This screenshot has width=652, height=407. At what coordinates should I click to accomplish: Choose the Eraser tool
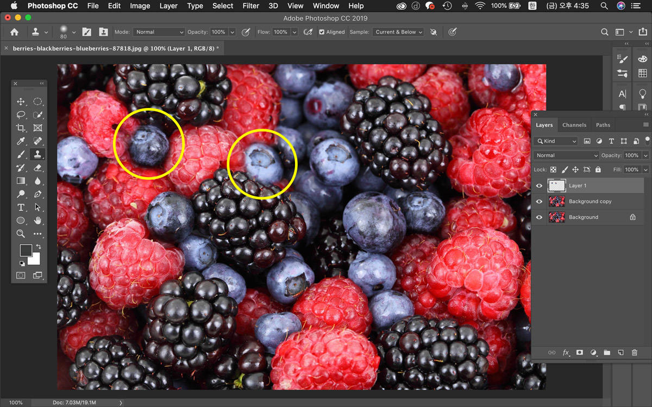37,168
